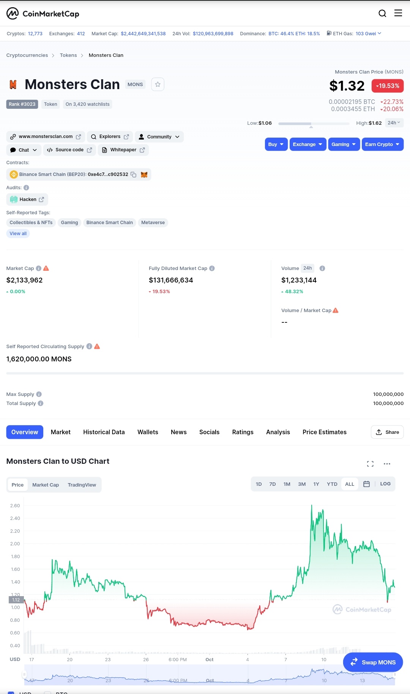Copy the BEP20 contract address
The width and height of the screenshot is (410, 694).
(134, 174)
